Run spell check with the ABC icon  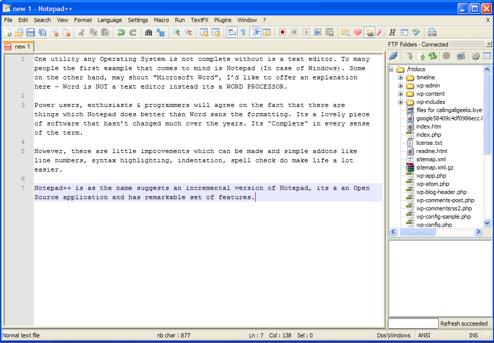click(x=416, y=32)
